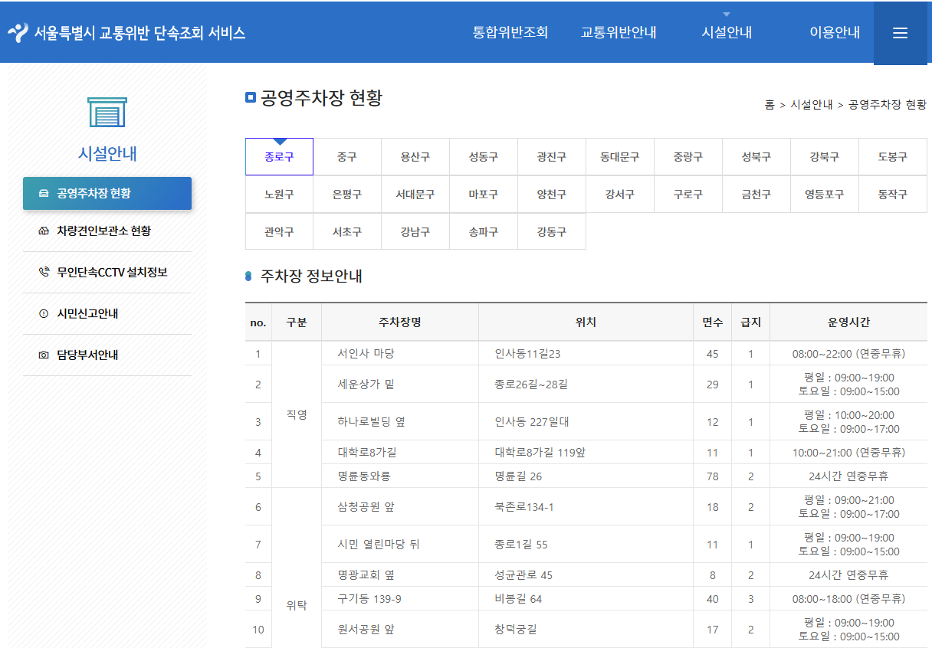Open the 통합위반조회 menu
Image resolution: width=932 pixels, height=648 pixels.
[510, 33]
